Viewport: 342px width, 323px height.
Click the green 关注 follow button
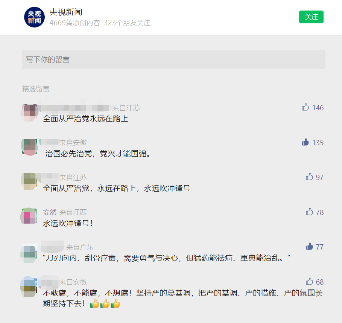point(311,17)
